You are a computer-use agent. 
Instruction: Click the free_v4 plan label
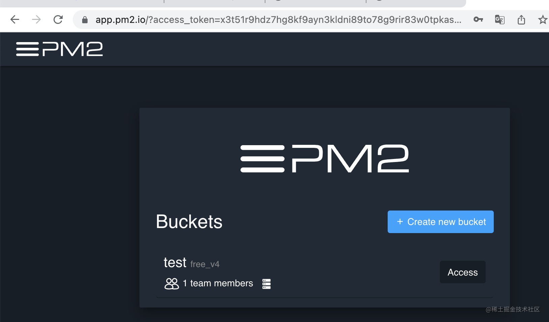click(204, 264)
